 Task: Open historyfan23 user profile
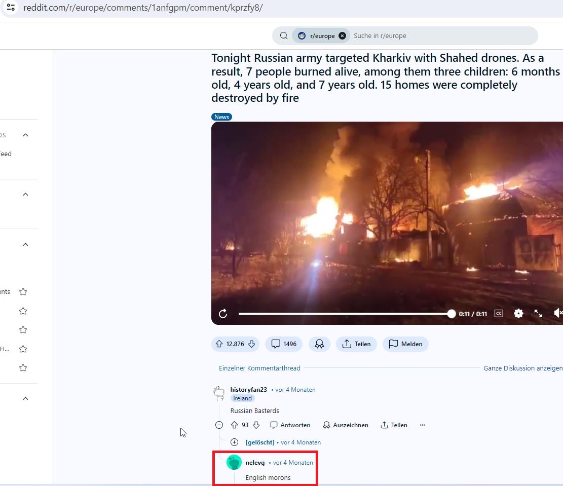[x=248, y=389]
